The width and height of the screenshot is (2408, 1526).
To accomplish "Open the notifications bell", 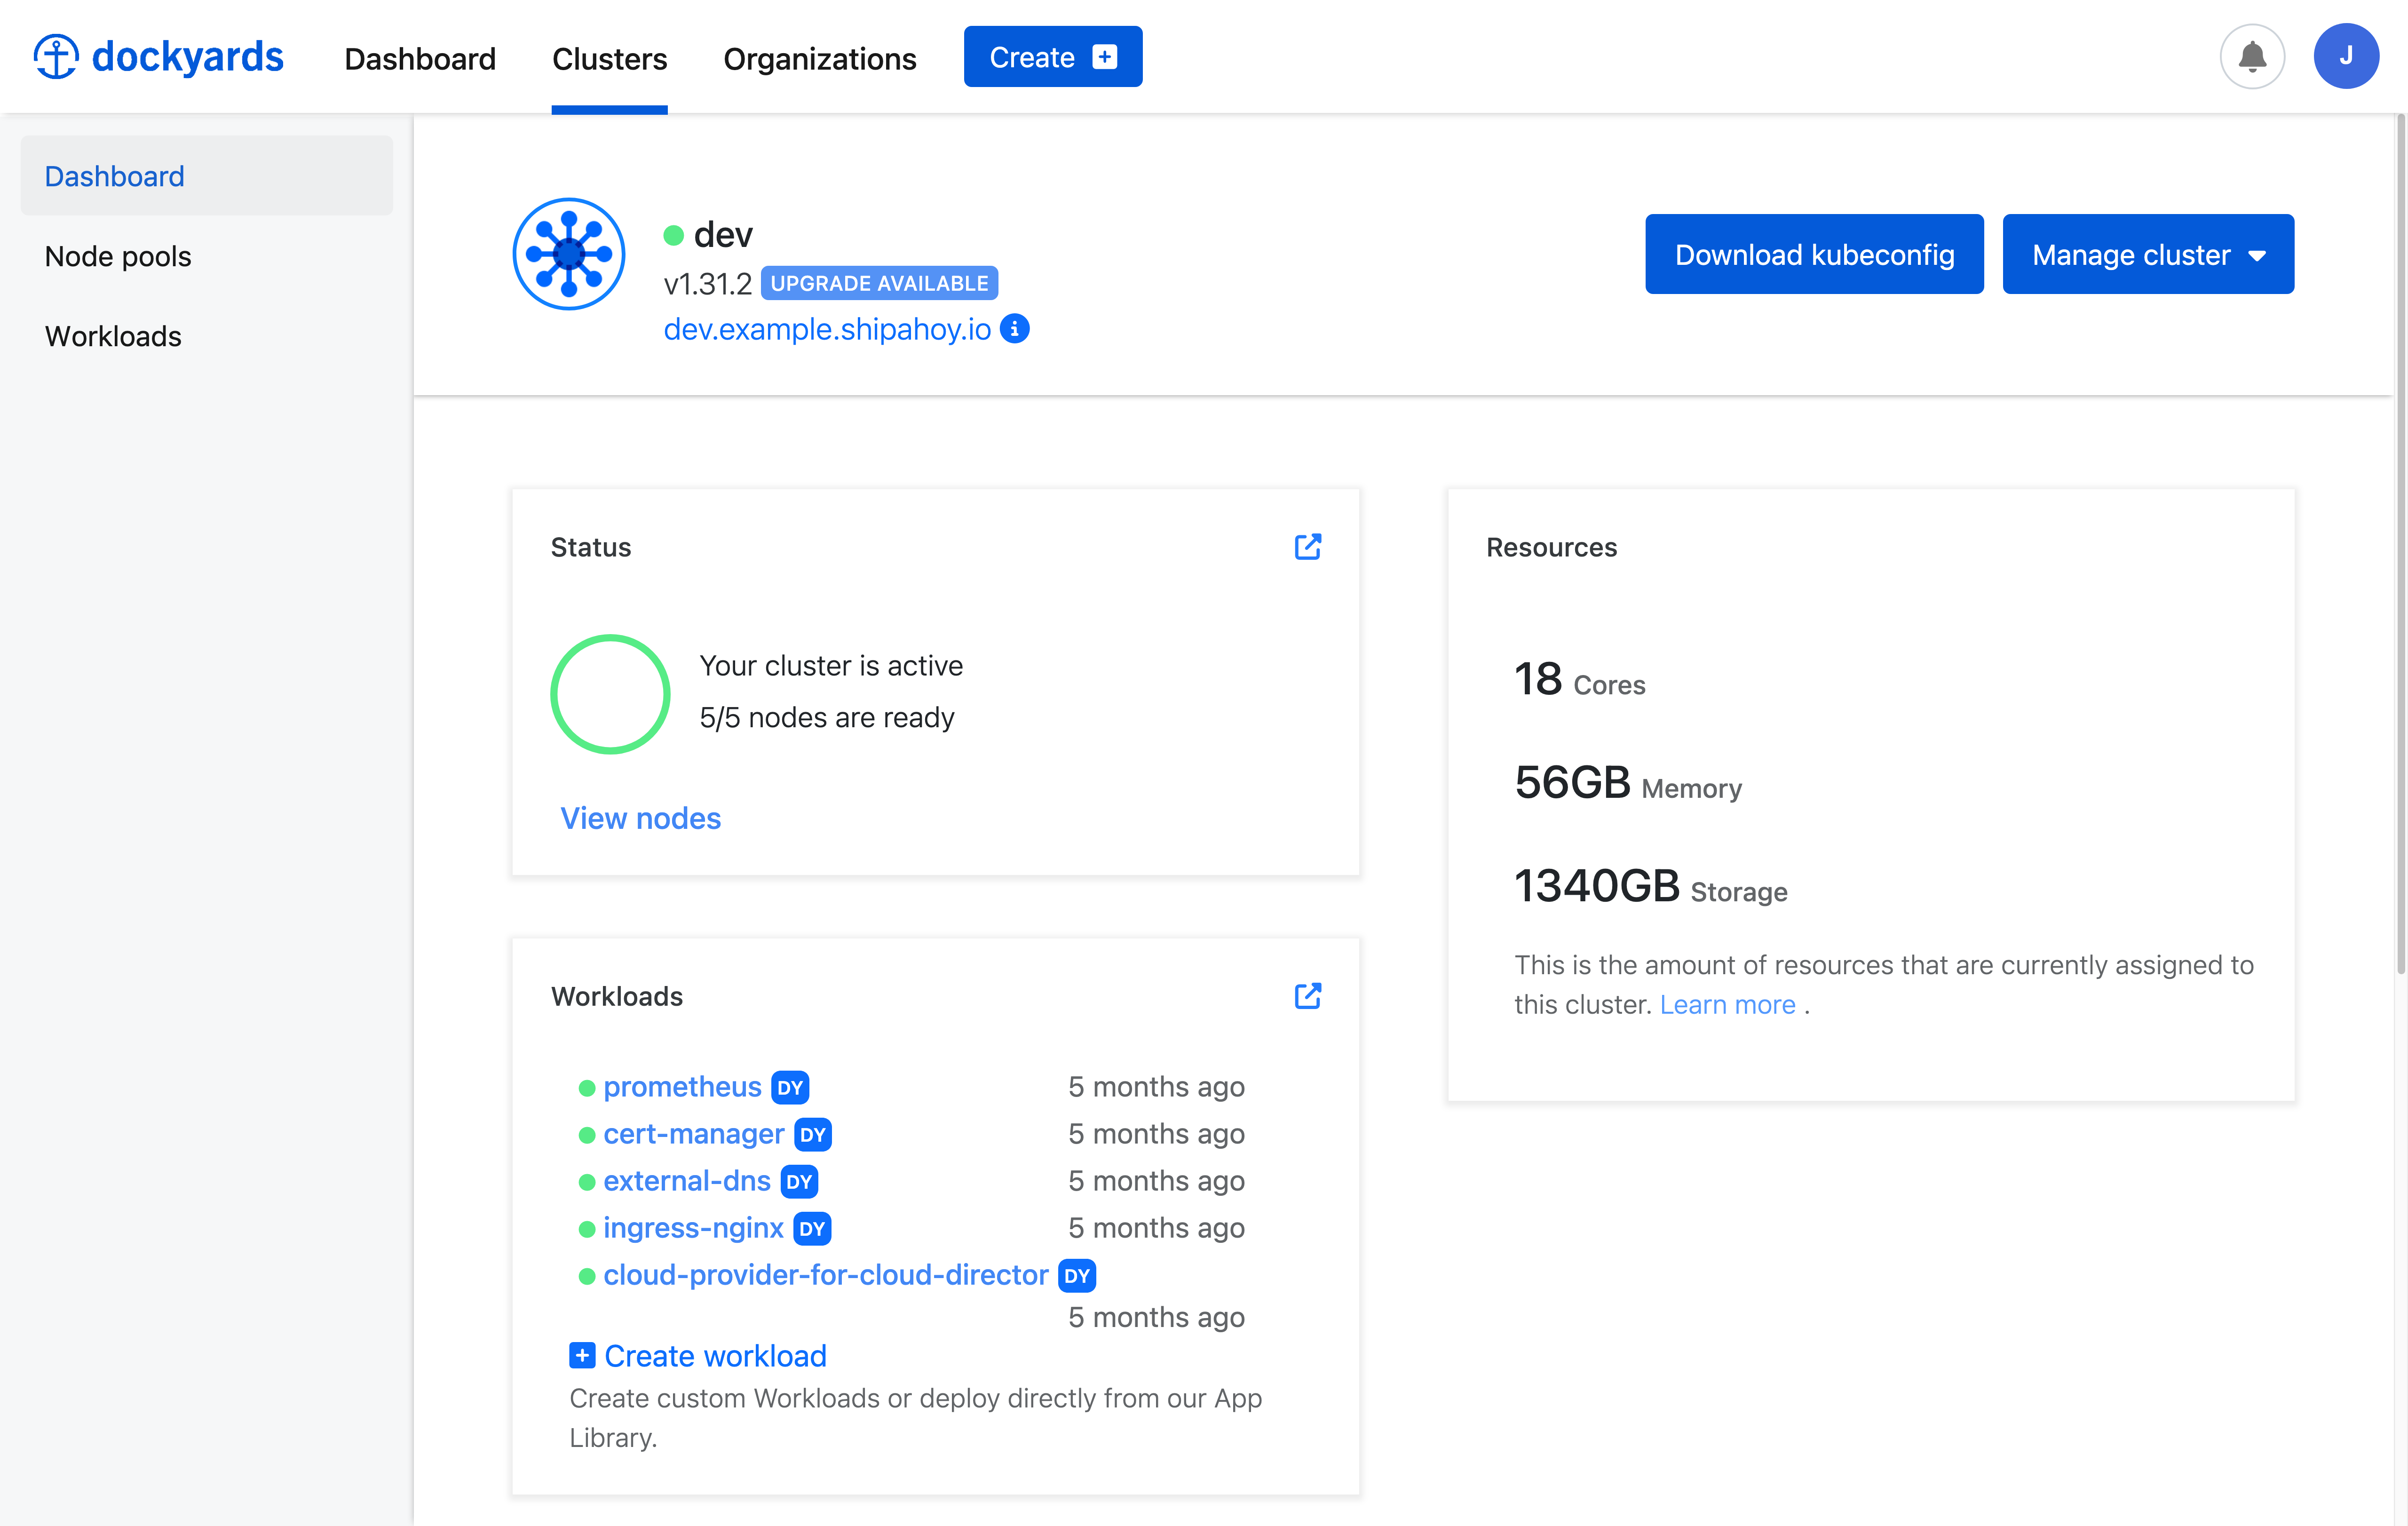I will [x=2252, y=57].
